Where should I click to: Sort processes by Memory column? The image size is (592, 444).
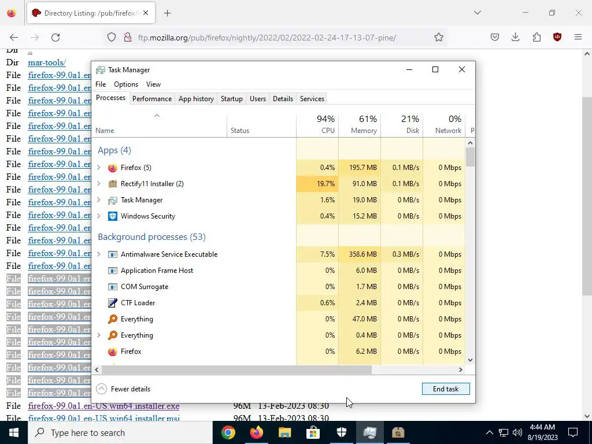pos(360,125)
